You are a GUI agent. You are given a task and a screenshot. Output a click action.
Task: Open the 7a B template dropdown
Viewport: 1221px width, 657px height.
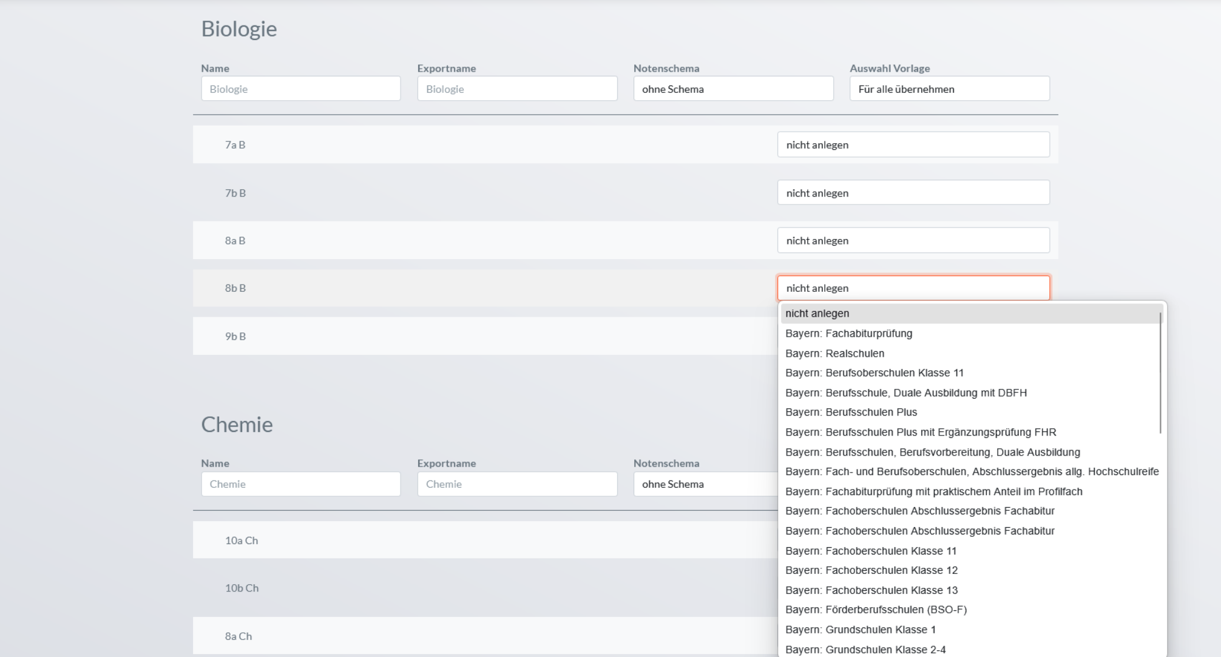point(913,144)
